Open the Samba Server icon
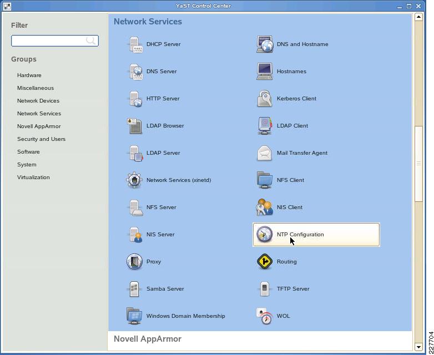The image size is (434, 355). click(x=134, y=288)
